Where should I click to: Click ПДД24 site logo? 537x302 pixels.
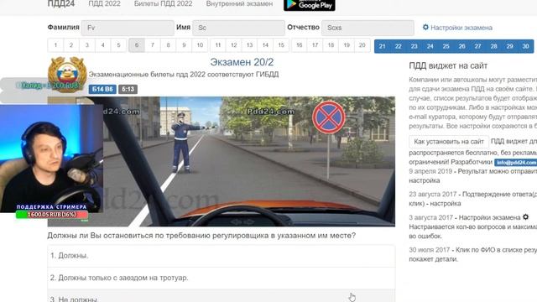point(61,3)
